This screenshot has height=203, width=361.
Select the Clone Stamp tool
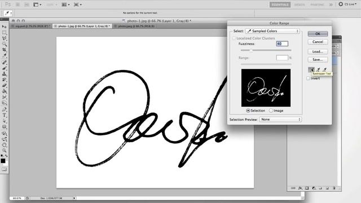pyautogui.click(x=4, y=74)
